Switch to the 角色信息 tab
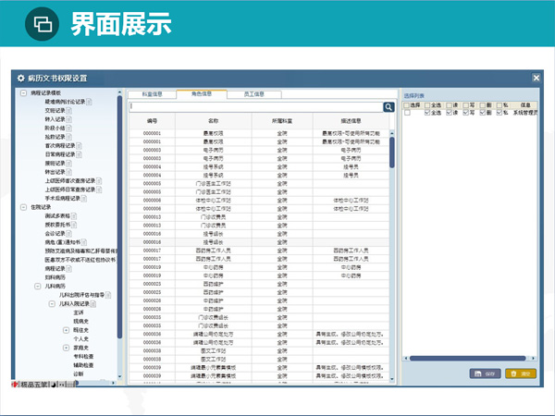 coord(202,93)
